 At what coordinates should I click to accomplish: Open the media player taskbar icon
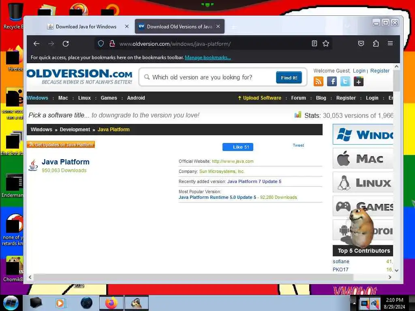60,303
